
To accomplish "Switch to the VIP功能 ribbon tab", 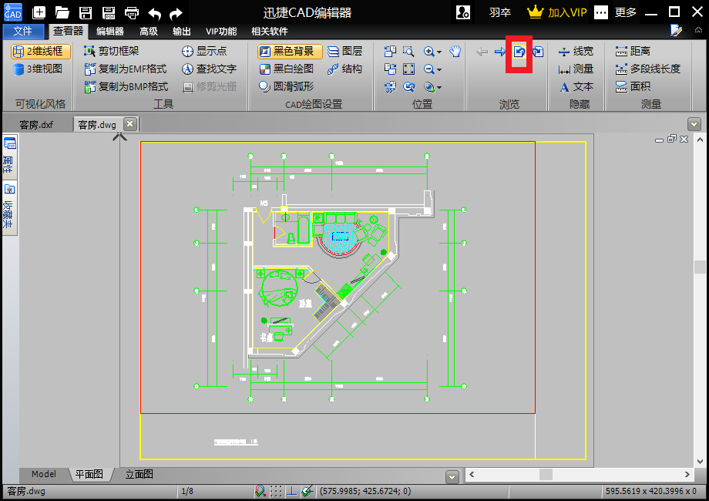I will (x=221, y=31).
